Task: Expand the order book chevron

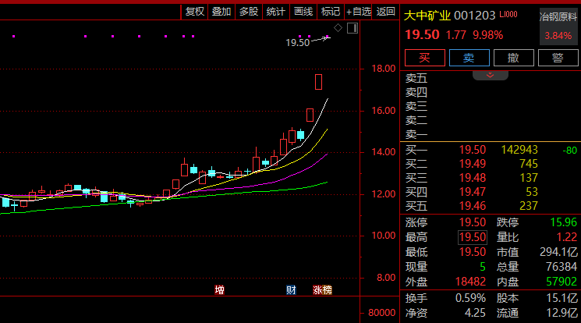Action: [x=491, y=75]
